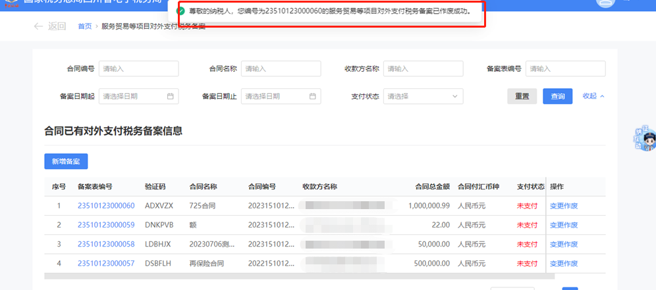656x290 pixels.
Task: Open record 23510123000057 link
Action: [x=105, y=263]
